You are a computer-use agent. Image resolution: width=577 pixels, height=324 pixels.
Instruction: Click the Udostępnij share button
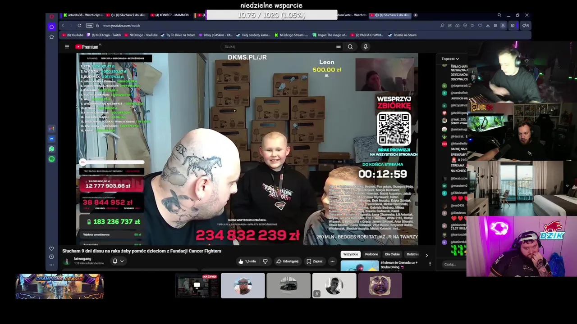(x=287, y=261)
